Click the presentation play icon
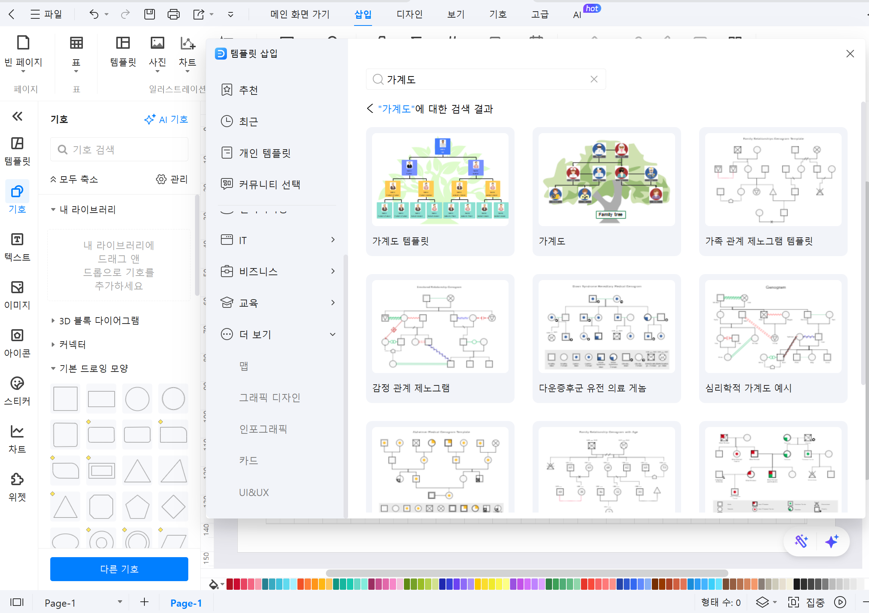The image size is (869, 613). (x=840, y=602)
